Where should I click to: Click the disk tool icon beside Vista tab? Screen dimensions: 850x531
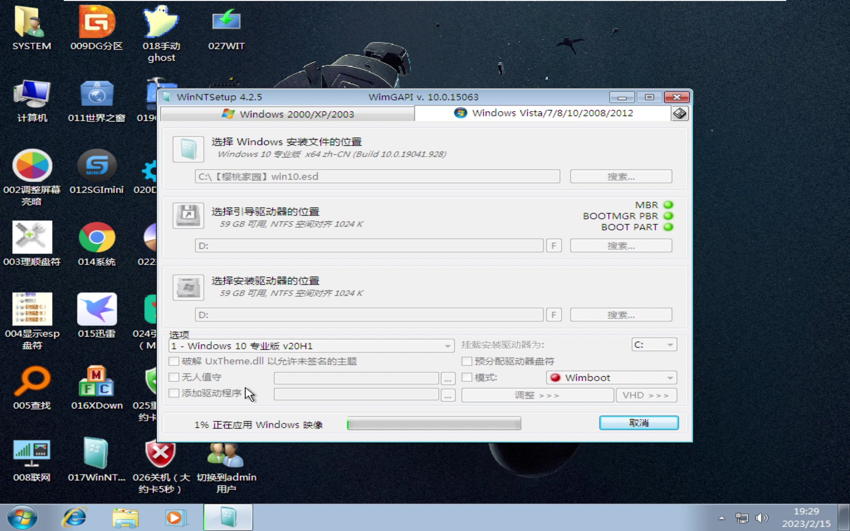[680, 113]
